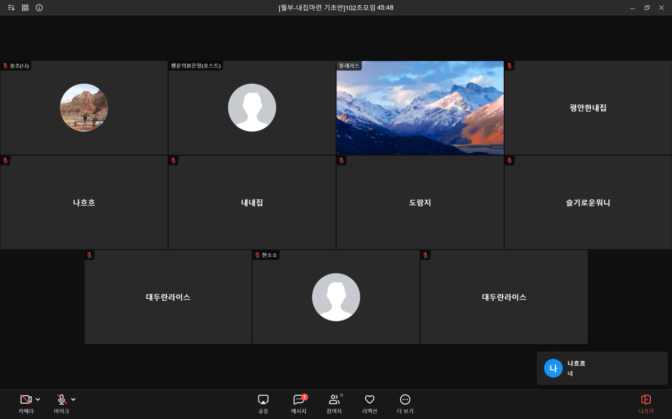Switch to grid layout view icon
Viewport: 672px width, 419px height.
(25, 8)
